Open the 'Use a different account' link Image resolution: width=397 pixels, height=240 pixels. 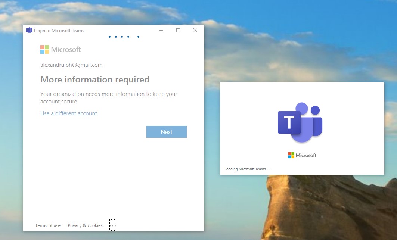[69, 113]
